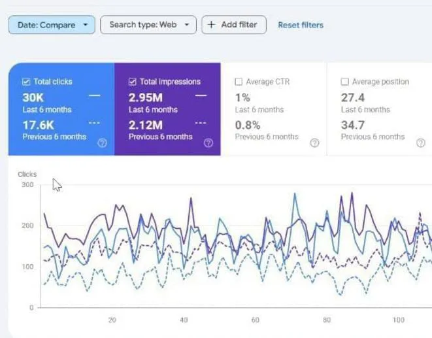432x338 pixels.
Task: Enable the Average position checkbox
Action: tap(344, 82)
